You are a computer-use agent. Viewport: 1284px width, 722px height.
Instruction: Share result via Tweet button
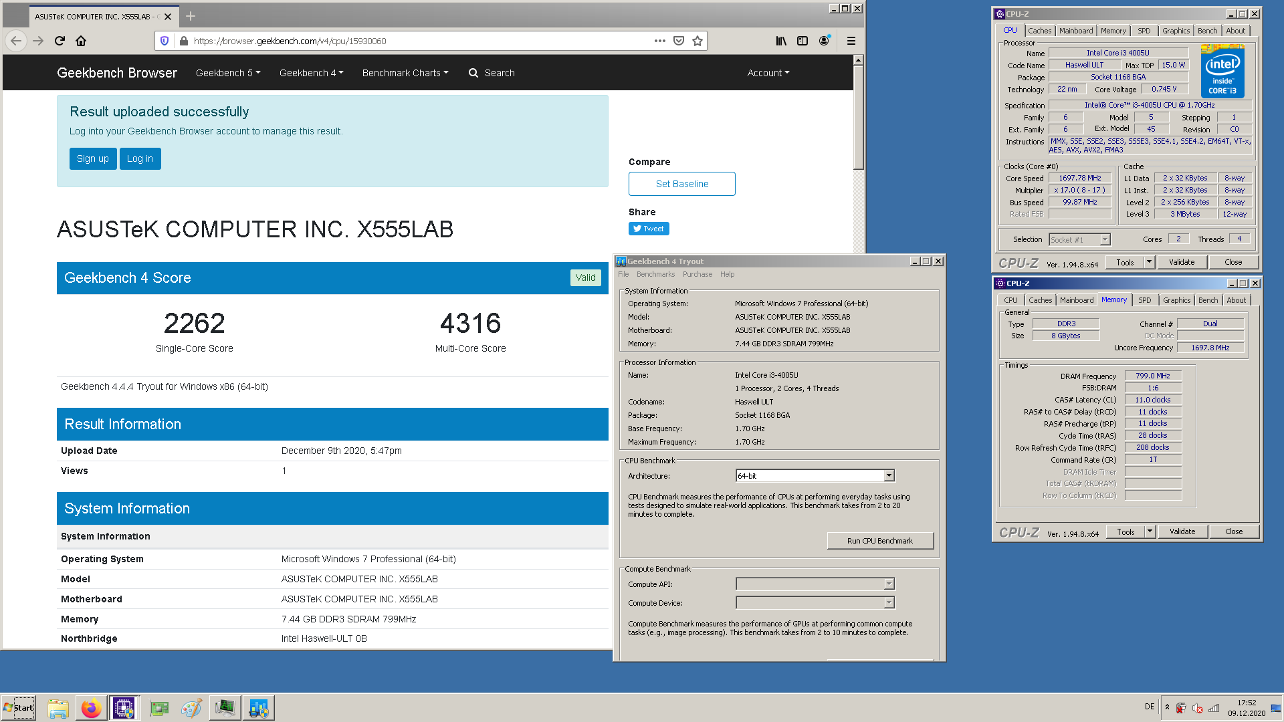pyautogui.click(x=649, y=229)
